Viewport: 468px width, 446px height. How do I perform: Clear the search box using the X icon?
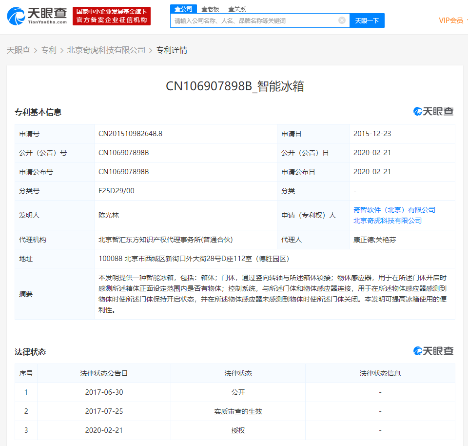[x=342, y=20]
